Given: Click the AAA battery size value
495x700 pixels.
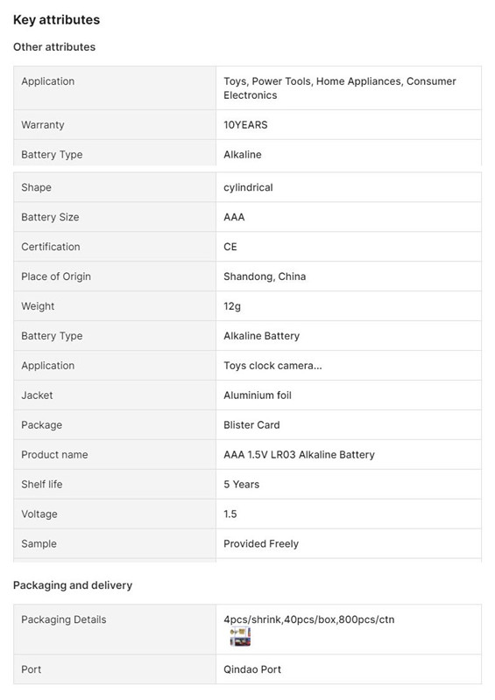Looking at the screenshot, I should tap(234, 217).
